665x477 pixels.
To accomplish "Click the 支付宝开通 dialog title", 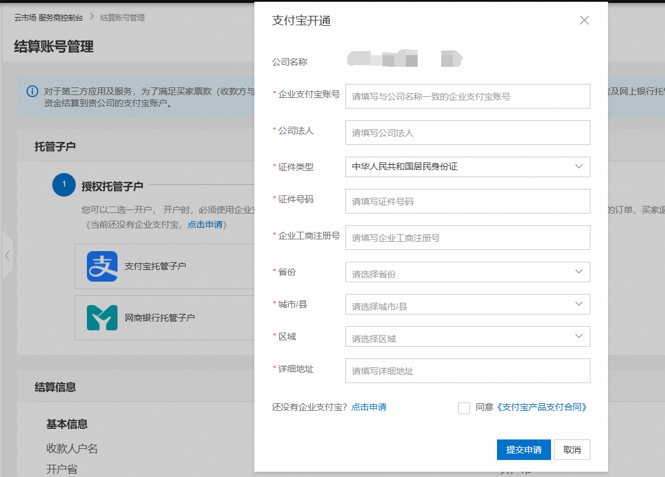I will (x=301, y=21).
